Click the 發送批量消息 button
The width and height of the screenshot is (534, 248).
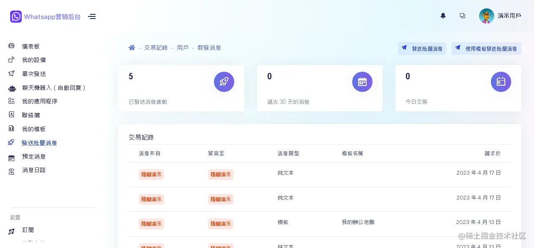click(x=422, y=48)
